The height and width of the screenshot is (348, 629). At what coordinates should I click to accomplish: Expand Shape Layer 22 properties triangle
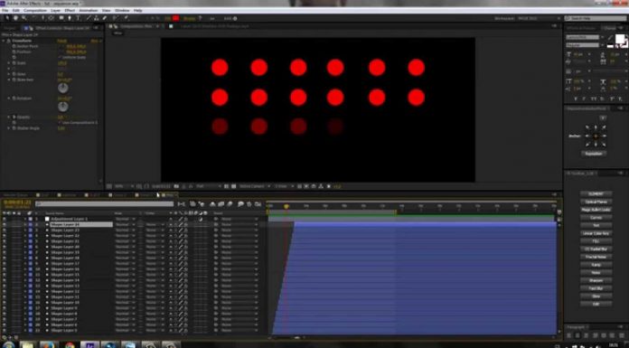point(25,236)
